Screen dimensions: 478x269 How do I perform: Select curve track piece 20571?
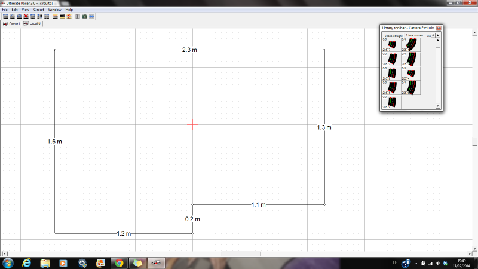(410, 44)
